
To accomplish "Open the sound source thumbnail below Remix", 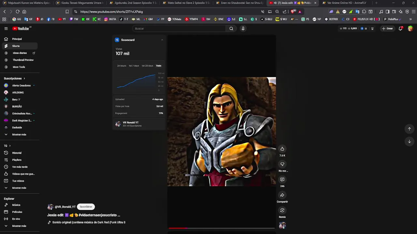I will pyautogui.click(x=282, y=225).
